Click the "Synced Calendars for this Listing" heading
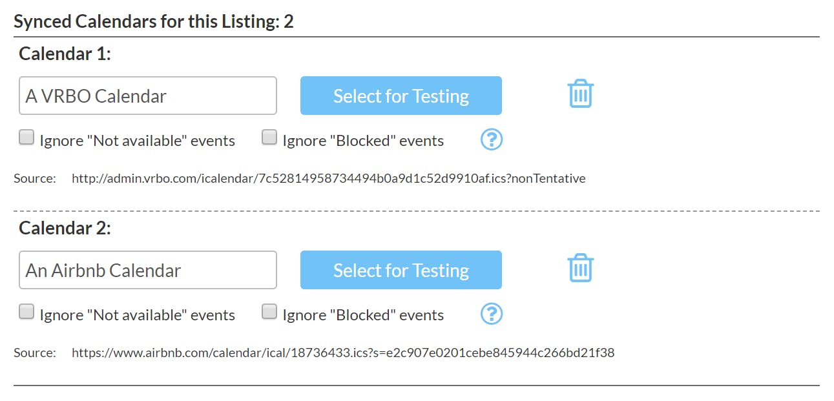Viewport: 834px width, 401px height. (154, 21)
